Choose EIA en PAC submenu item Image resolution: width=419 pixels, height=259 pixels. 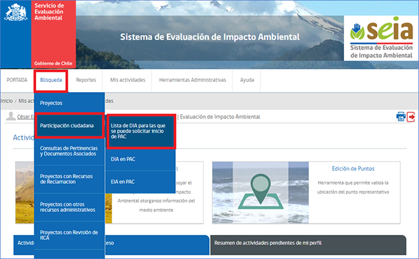[x=123, y=182]
